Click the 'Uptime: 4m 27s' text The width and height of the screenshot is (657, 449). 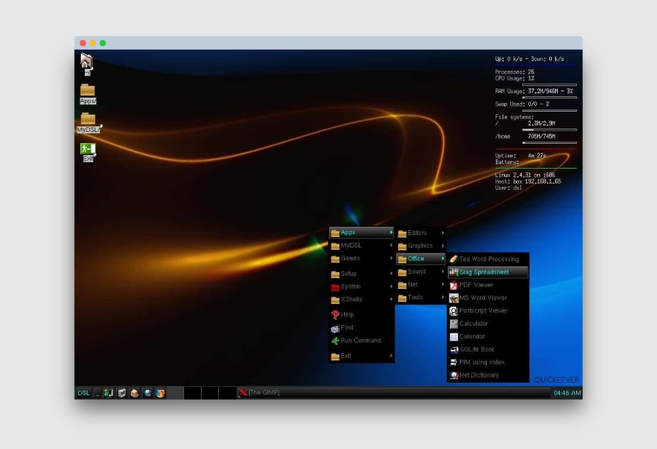click(520, 156)
